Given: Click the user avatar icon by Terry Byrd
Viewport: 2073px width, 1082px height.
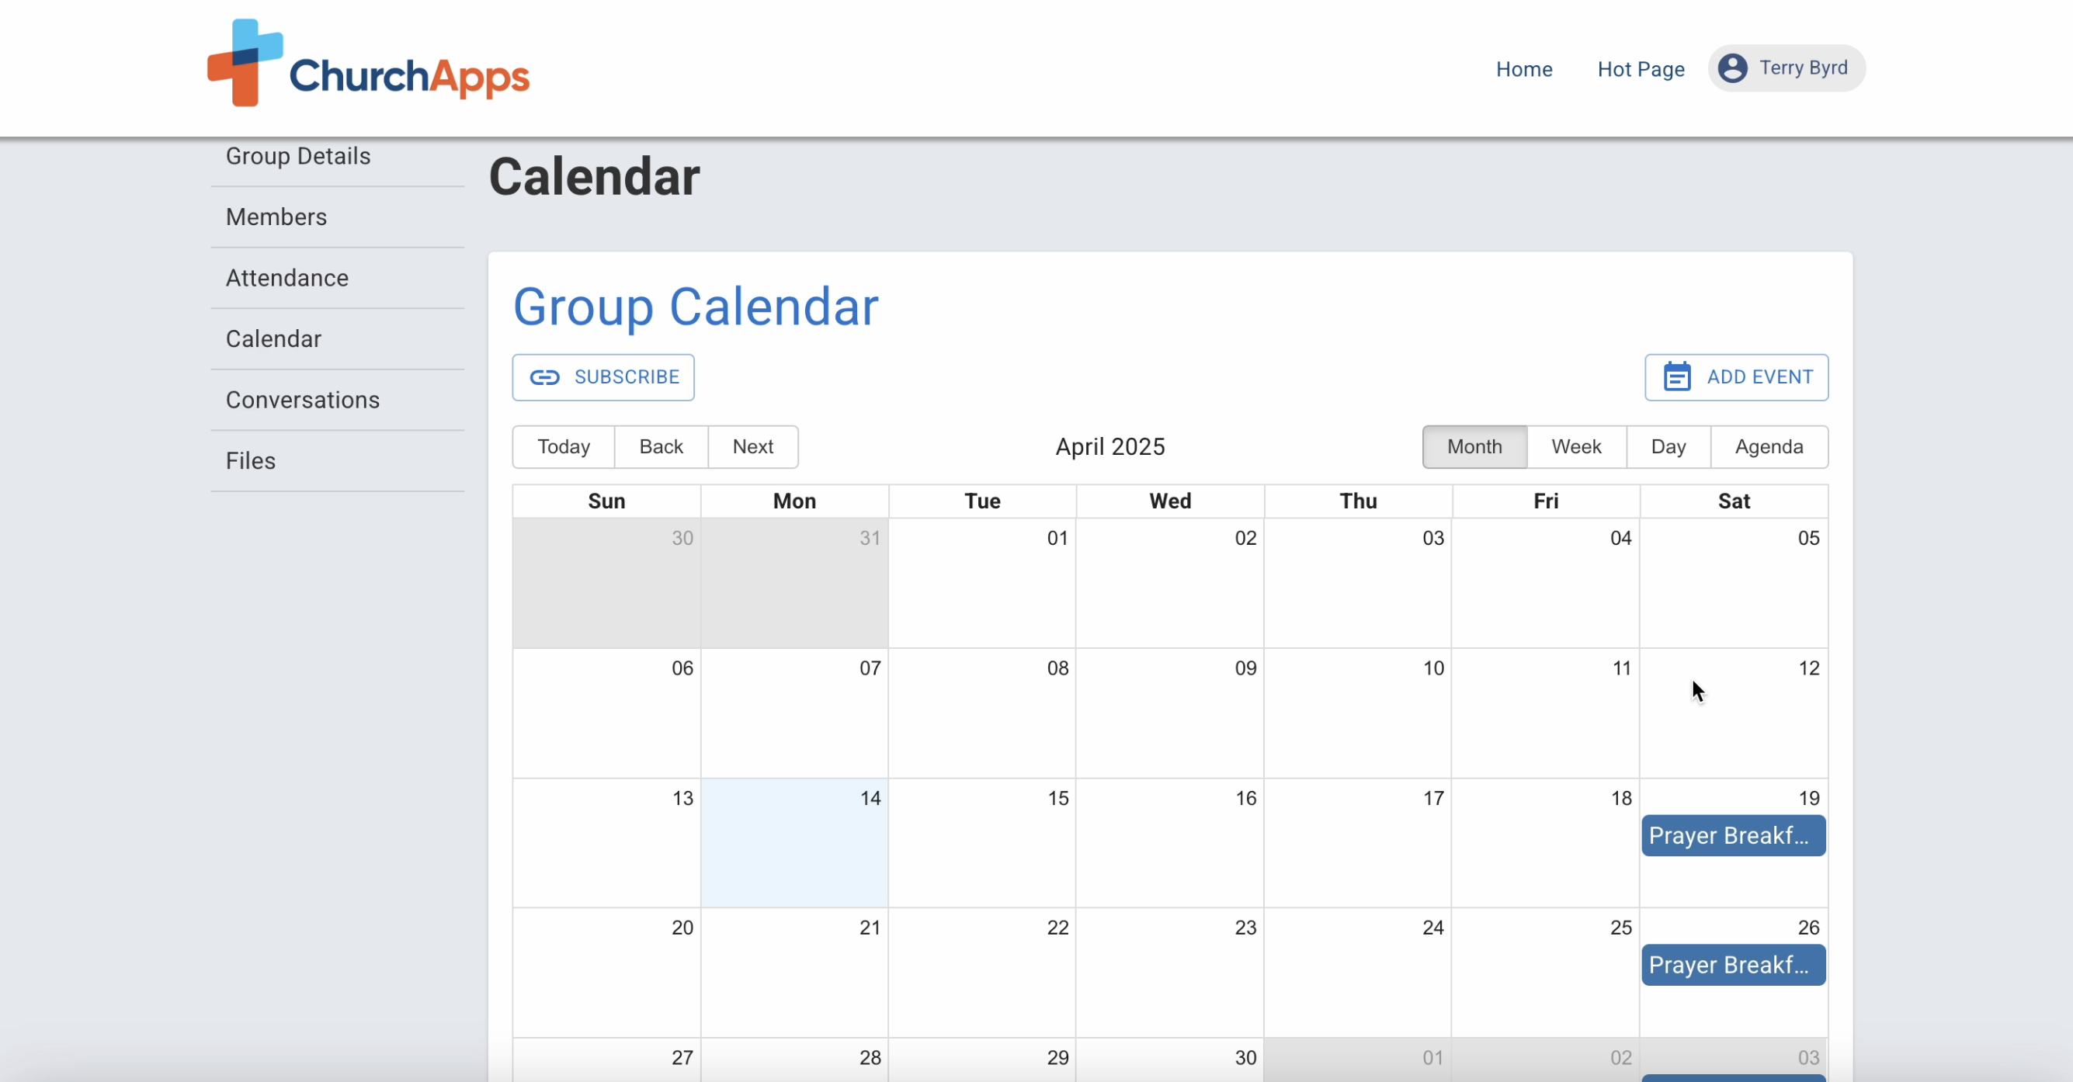Looking at the screenshot, I should coord(1732,68).
